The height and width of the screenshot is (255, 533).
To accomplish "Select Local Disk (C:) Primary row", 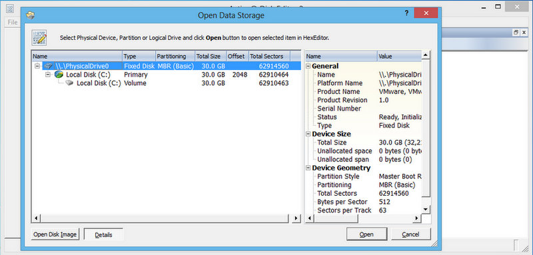I will tap(166, 75).
